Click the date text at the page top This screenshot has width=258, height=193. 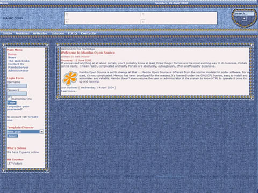[x=171, y=3]
